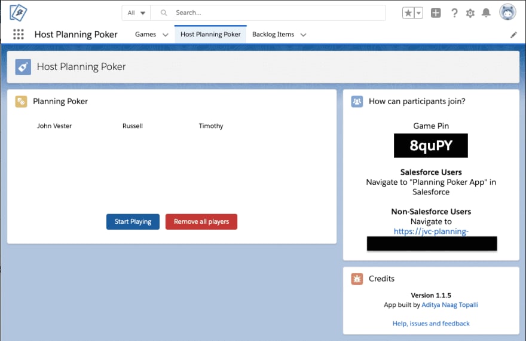Open the Games tab
The width and height of the screenshot is (526, 341).
click(145, 34)
